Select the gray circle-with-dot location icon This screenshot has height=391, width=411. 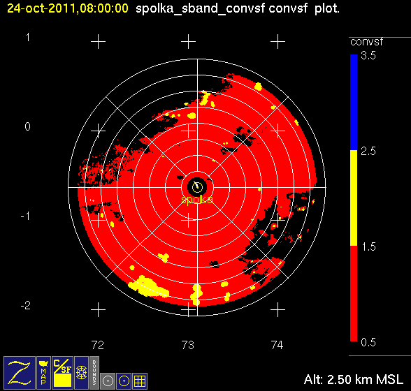click(108, 381)
